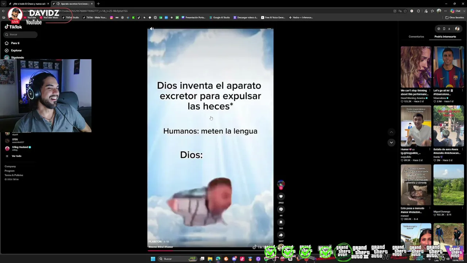Click the phone icon in TikTok header
This screenshot has height=263, width=467.
(444, 28)
